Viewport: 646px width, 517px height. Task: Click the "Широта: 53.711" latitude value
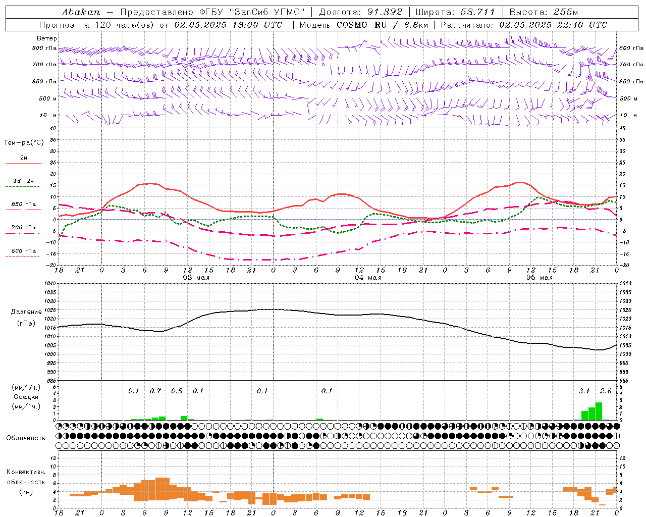pos(455,12)
